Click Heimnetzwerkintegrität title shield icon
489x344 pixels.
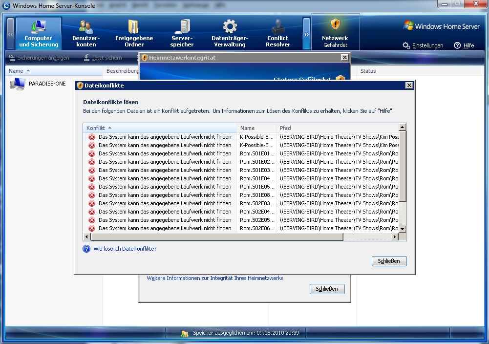pos(145,58)
